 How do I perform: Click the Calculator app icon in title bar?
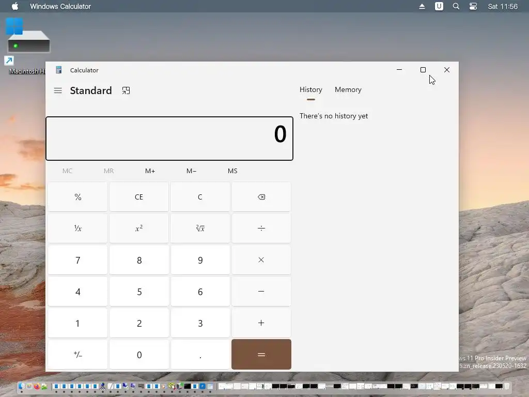pyautogui.click(x=59, y=70)
